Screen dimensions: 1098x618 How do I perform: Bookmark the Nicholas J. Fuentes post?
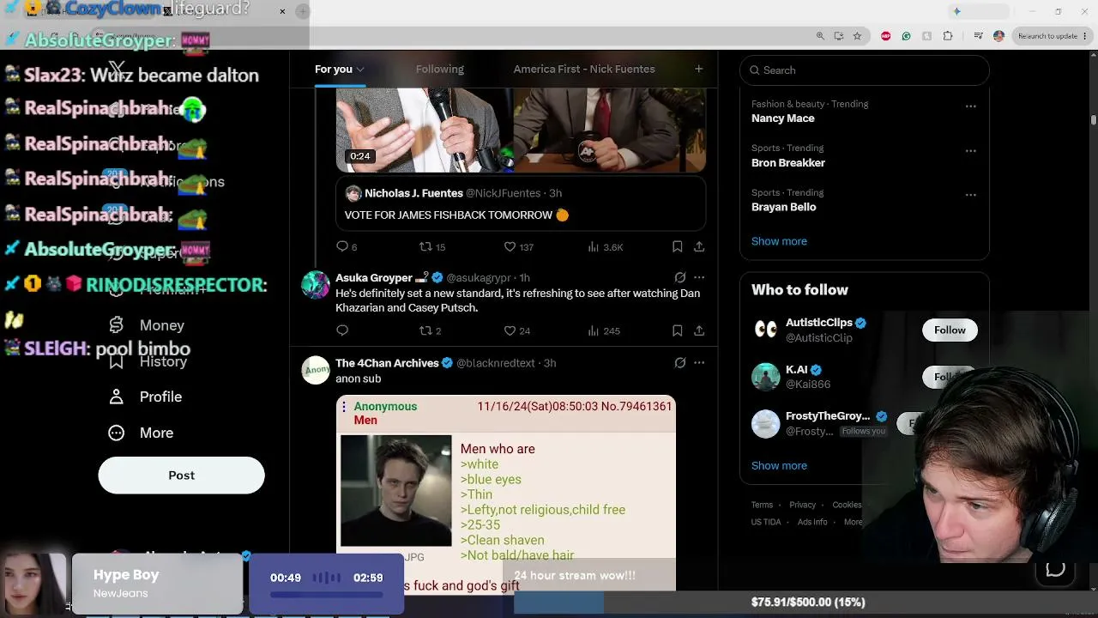677,246
